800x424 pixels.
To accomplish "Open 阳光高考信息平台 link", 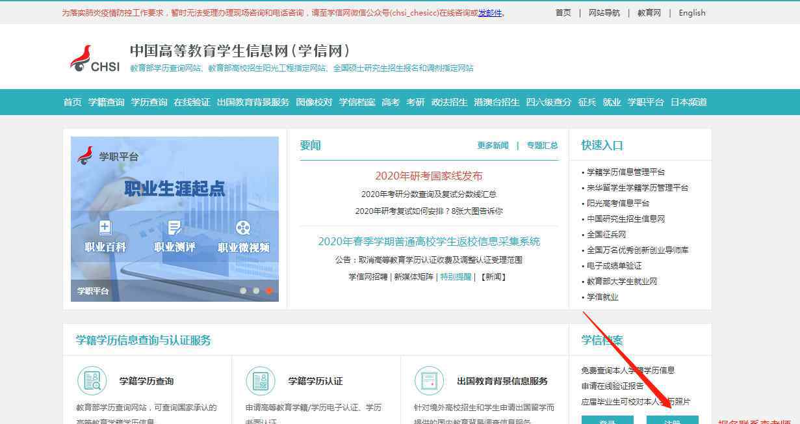I will pos(618,204).
